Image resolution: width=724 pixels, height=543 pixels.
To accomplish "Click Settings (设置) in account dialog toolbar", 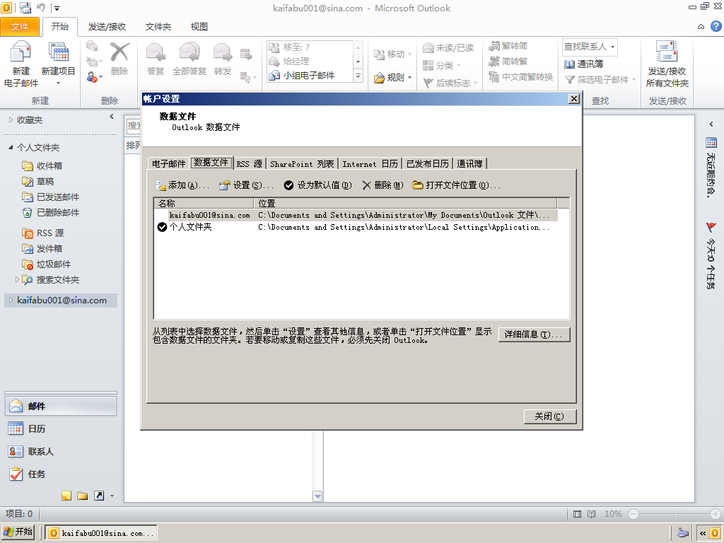I will point(247,185).
